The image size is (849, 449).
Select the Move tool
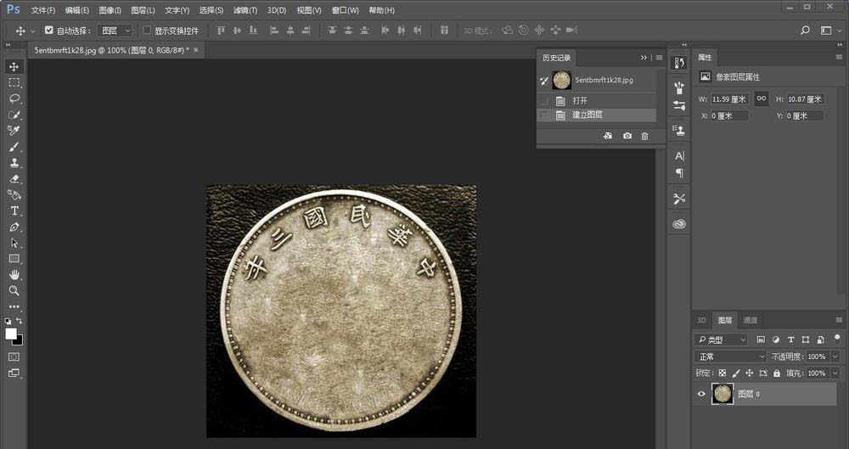(x=14, y=66)
